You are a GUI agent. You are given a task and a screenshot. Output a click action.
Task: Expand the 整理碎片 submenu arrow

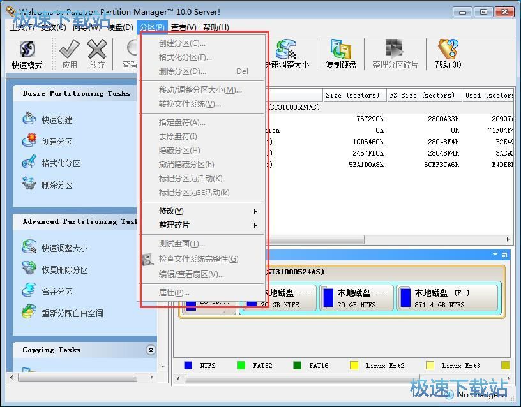255,225
